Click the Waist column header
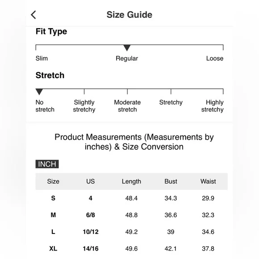Image resolution: width=259 pixels, height=259 pixels. [x=208, y=181]
